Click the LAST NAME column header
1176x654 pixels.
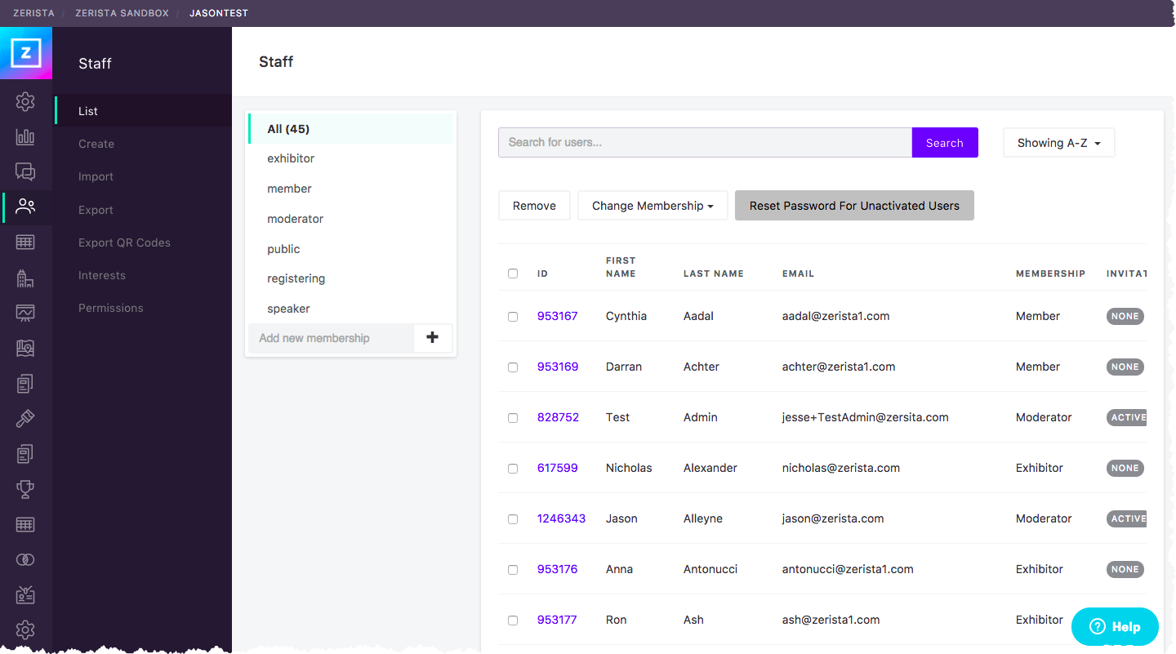pos(714,274)
